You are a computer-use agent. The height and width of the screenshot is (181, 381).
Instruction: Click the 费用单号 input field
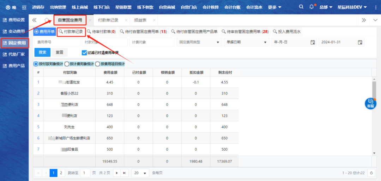57,42
